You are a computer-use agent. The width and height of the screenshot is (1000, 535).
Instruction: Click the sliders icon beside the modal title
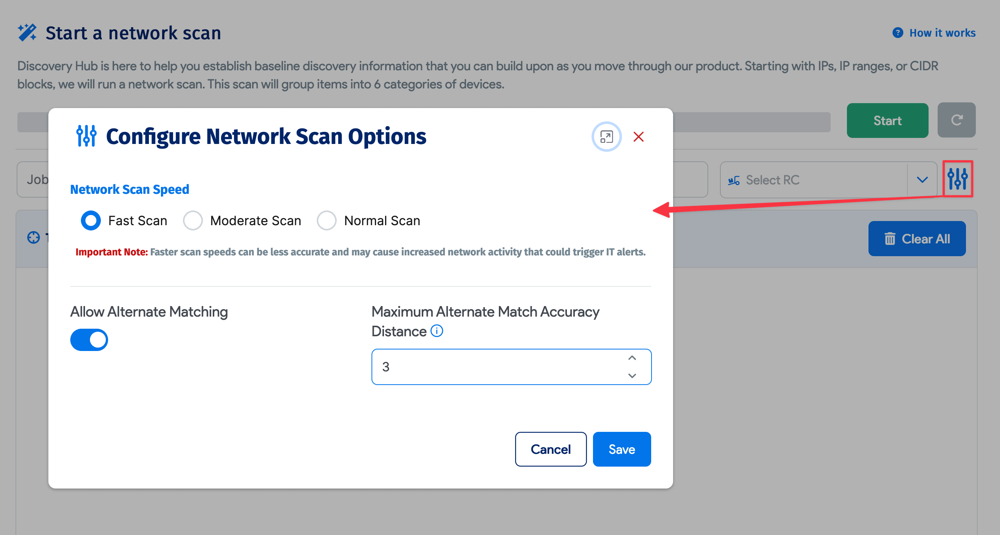86,136
